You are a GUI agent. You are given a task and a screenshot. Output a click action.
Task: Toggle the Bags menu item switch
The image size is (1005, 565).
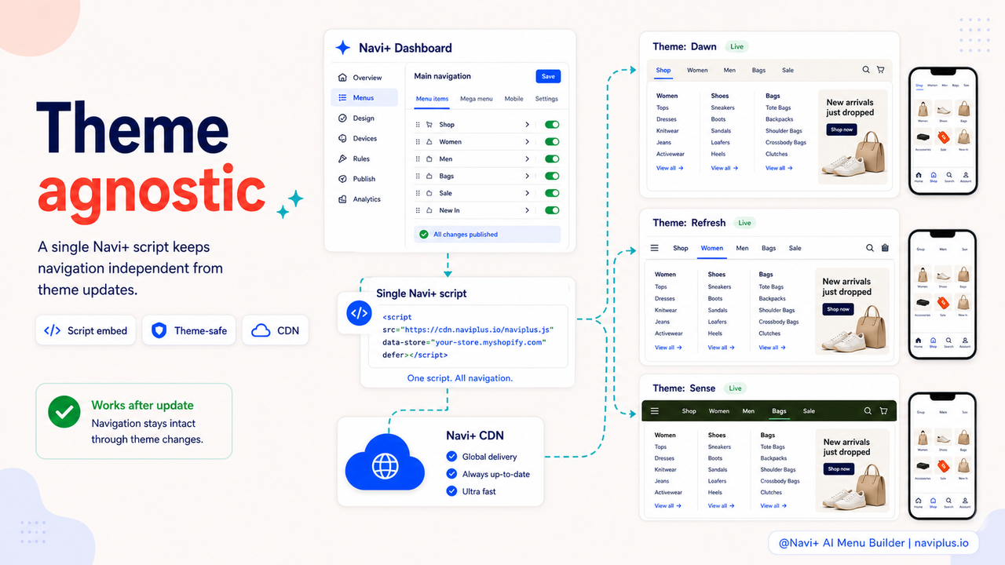pos(552,177)
